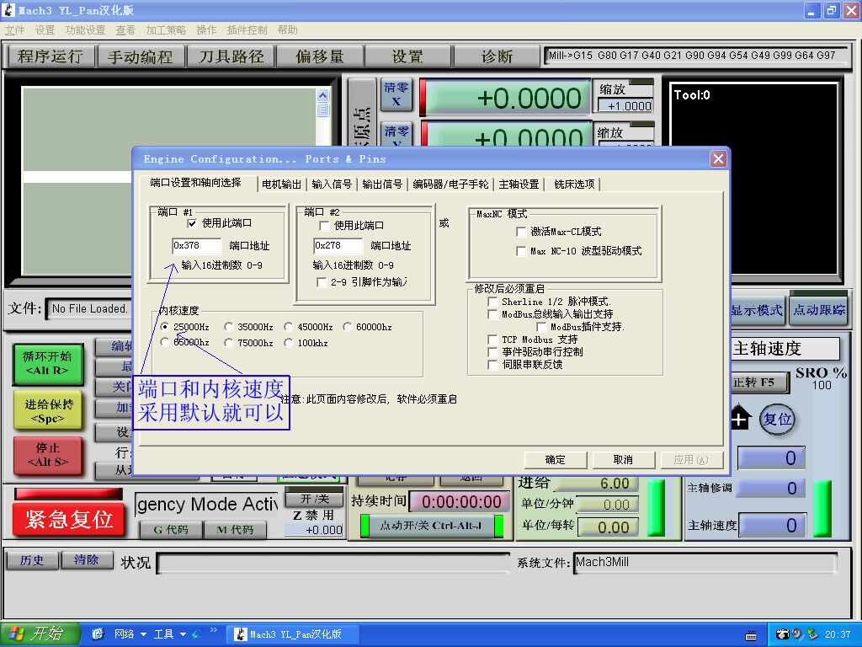Image resolution: width=862 pixels, height=647 pixels.
Task: Switch to 输入信号 tab
Action: pyautogui.click(x=332, y=184)
